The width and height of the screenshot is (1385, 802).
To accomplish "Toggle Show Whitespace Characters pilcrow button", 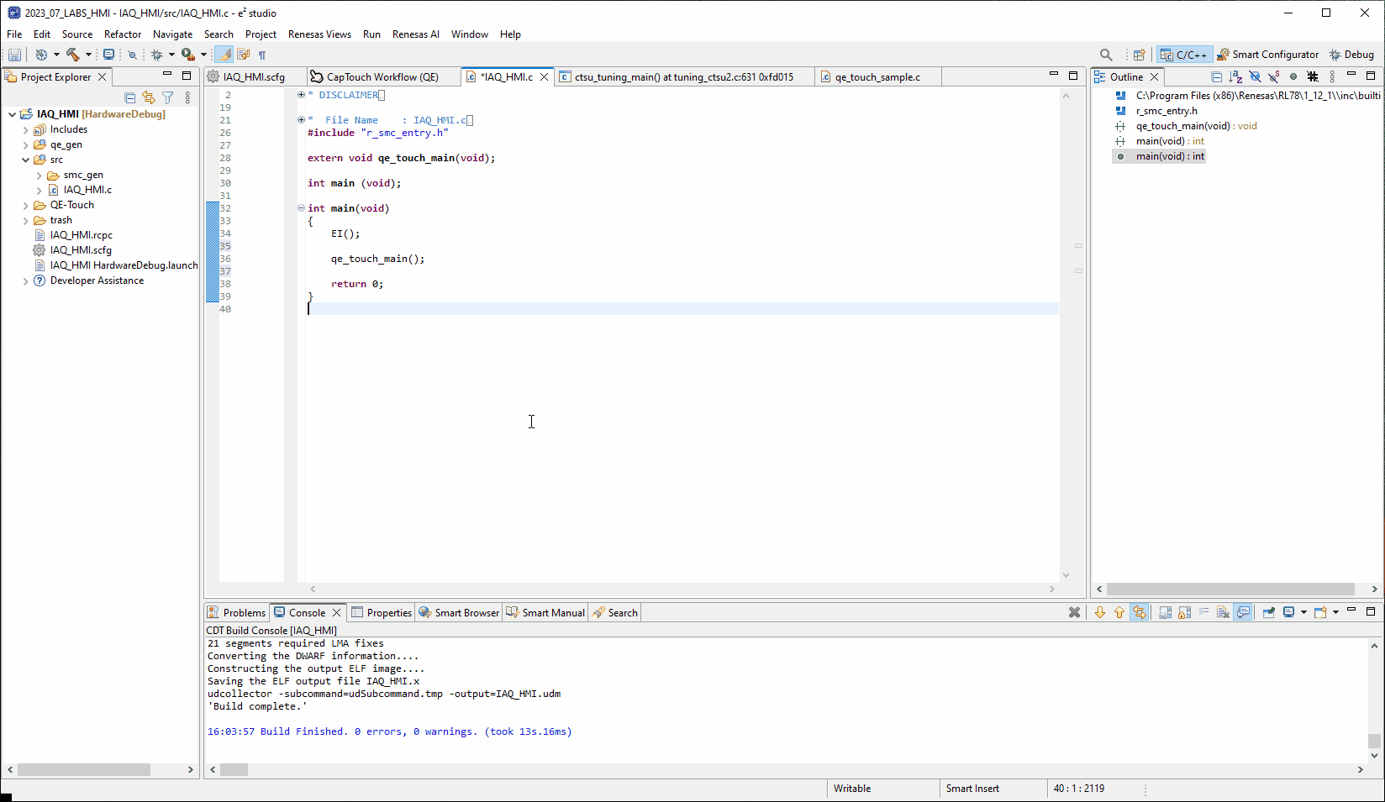I will click(262, 55).
